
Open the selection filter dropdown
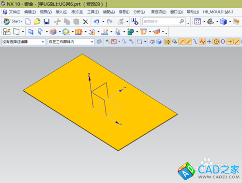[24, 42]
